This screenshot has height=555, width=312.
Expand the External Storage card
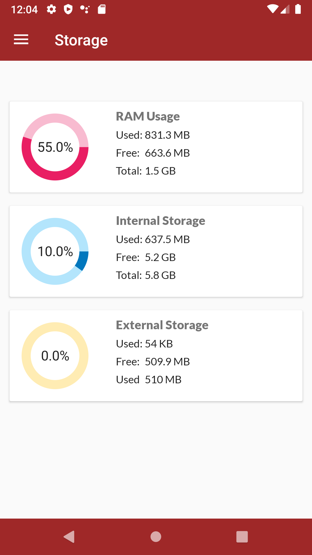pos(156,355)
